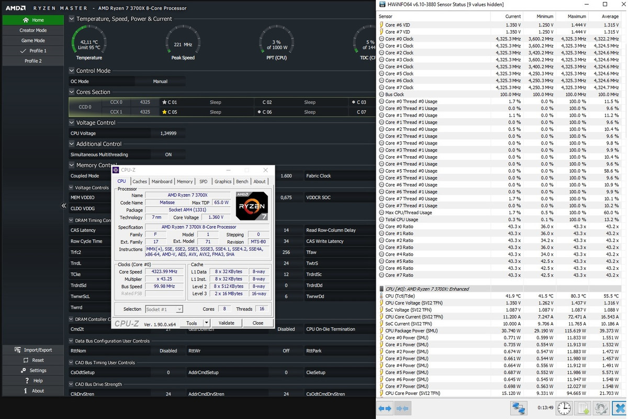Viewport: 628px width, 419px height.
Task: Select Core #6 VID row icon
Action: click(381, 25)
